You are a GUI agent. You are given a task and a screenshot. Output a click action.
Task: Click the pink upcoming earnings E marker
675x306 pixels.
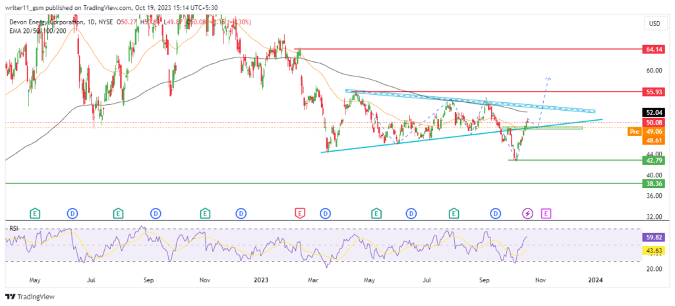(x=547, y=212)
